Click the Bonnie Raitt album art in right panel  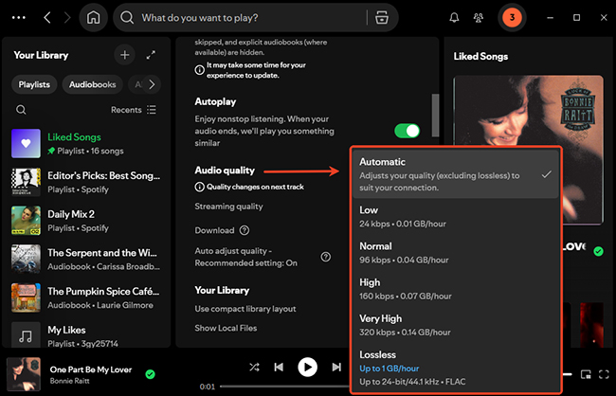click(x=528, y=150)
